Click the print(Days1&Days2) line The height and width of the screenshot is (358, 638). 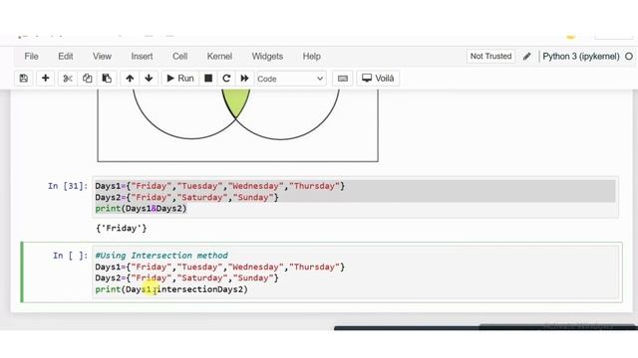click(x=141, y=209)
